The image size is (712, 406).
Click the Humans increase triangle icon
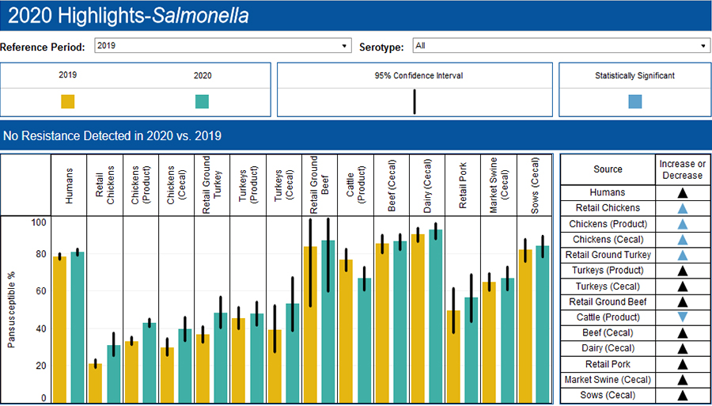coord(682,193)
